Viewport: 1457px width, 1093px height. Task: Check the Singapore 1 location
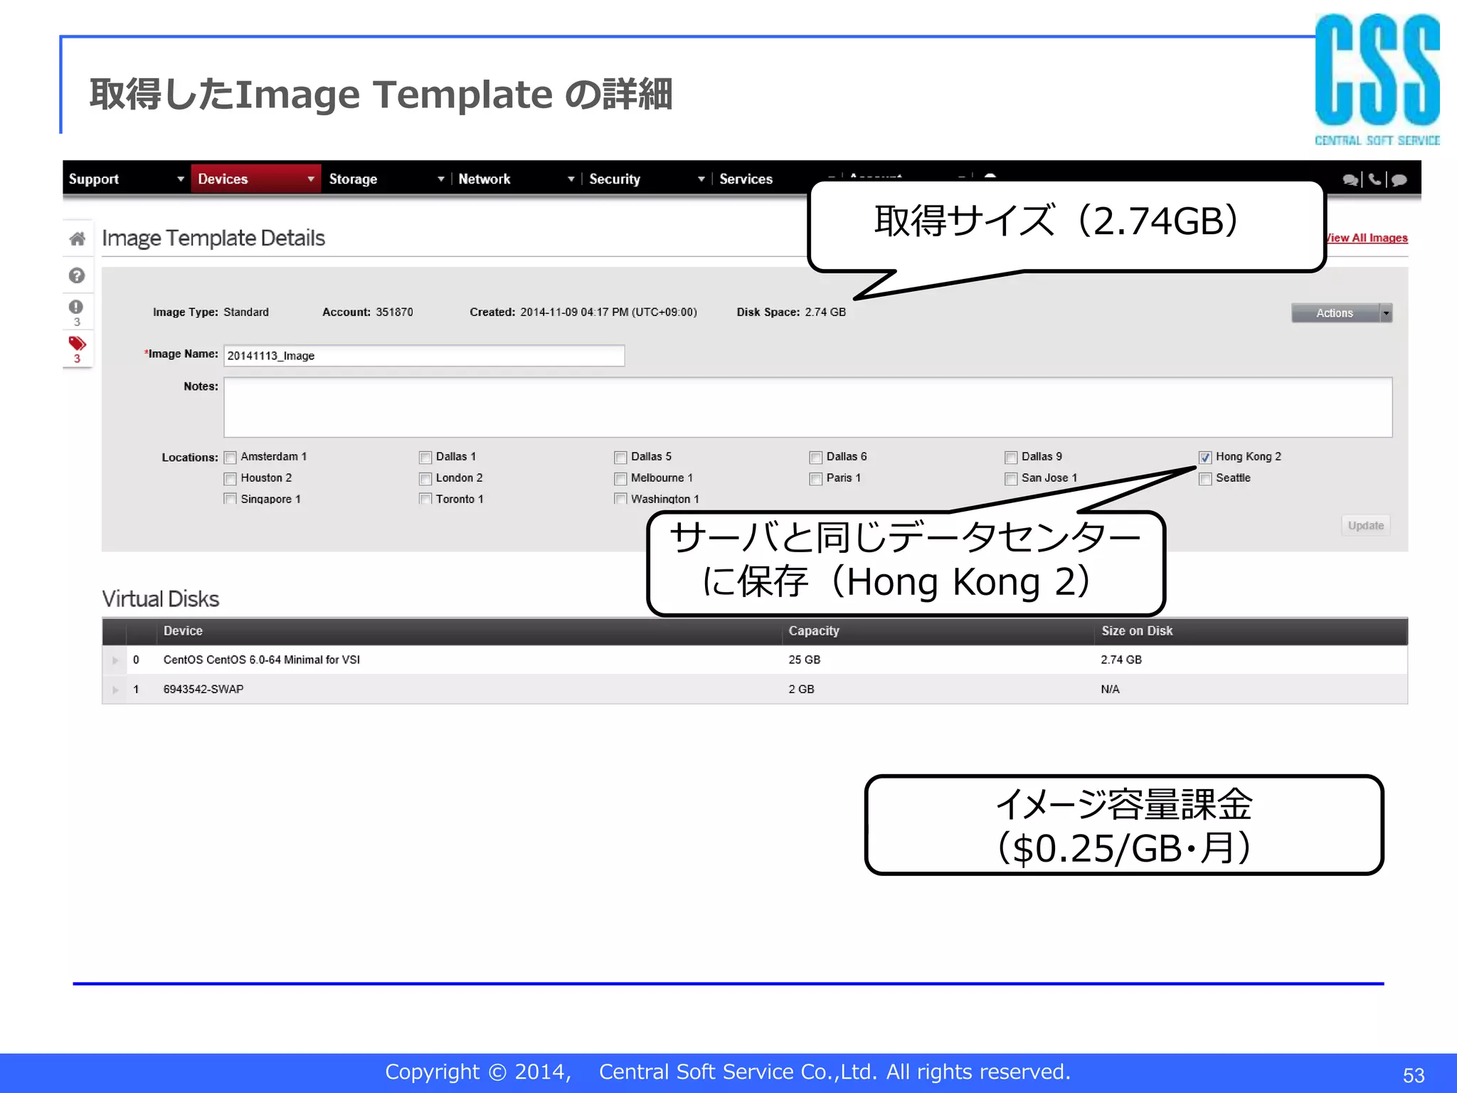tap(230, 499)
